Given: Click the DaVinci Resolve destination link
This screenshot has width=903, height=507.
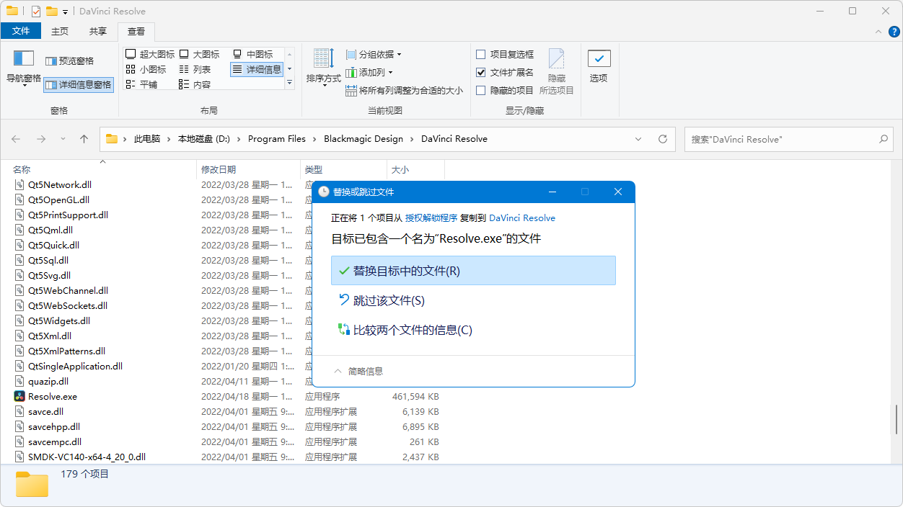Looking at the screenshot, I should (522, 217).
